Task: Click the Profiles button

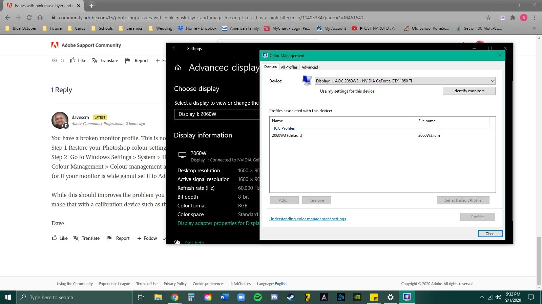Action: click(x=478, y=217)
